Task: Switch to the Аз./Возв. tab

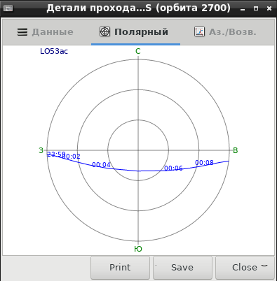Action: tap(225, 32)
